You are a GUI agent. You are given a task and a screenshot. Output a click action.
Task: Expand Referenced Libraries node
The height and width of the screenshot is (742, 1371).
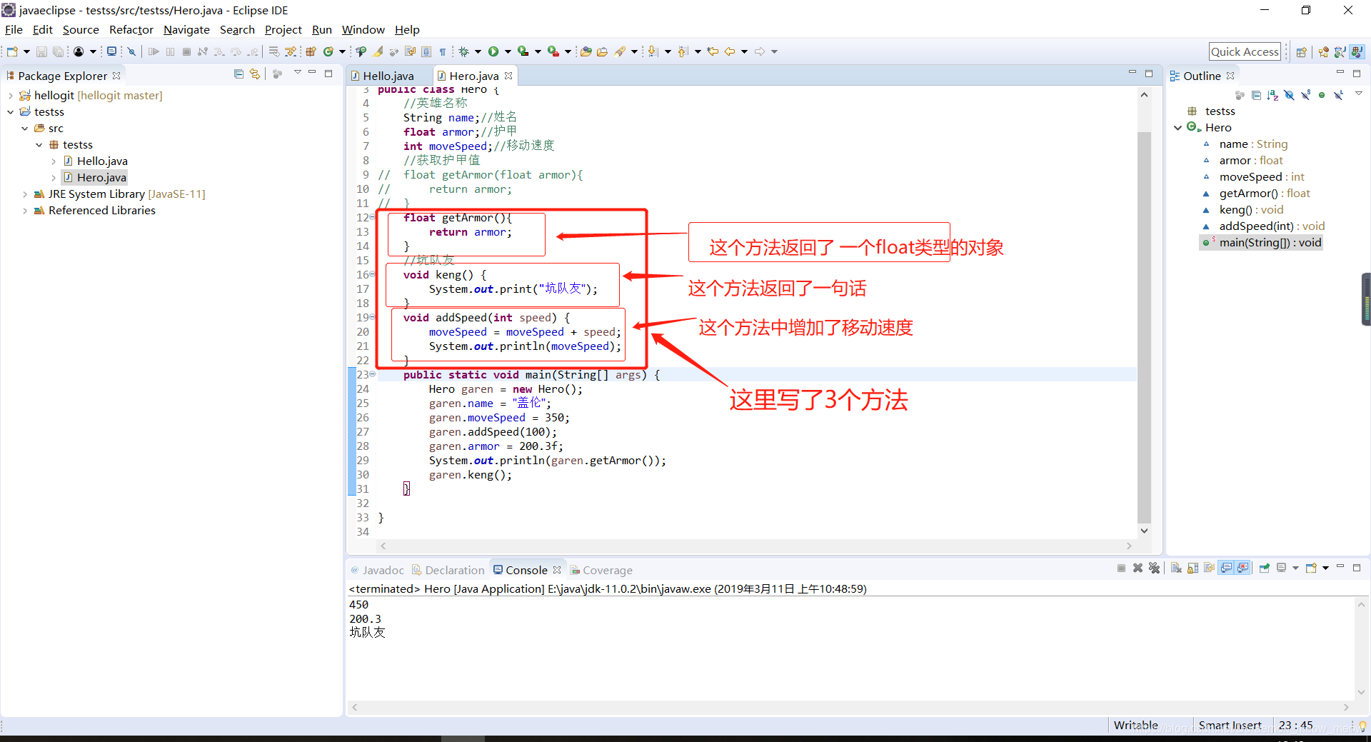24,211
